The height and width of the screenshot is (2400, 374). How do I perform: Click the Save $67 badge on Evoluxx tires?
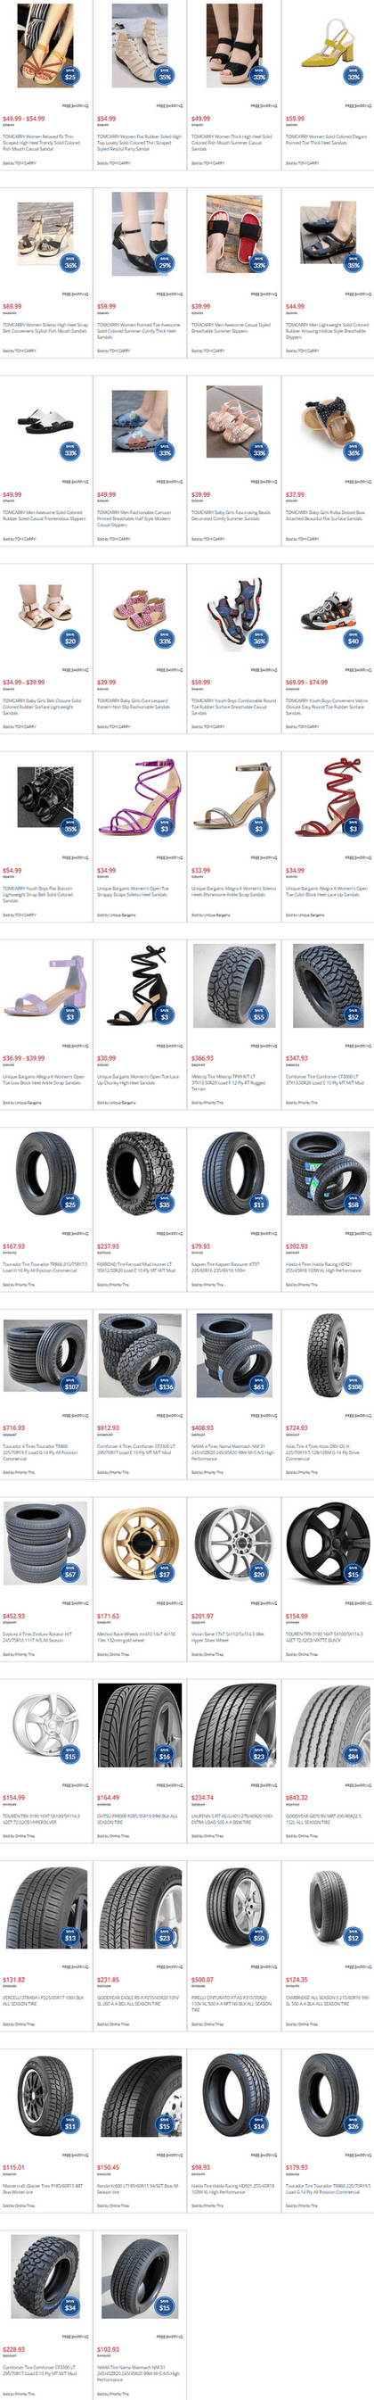pyautogui.click(x=70, y=1574)
